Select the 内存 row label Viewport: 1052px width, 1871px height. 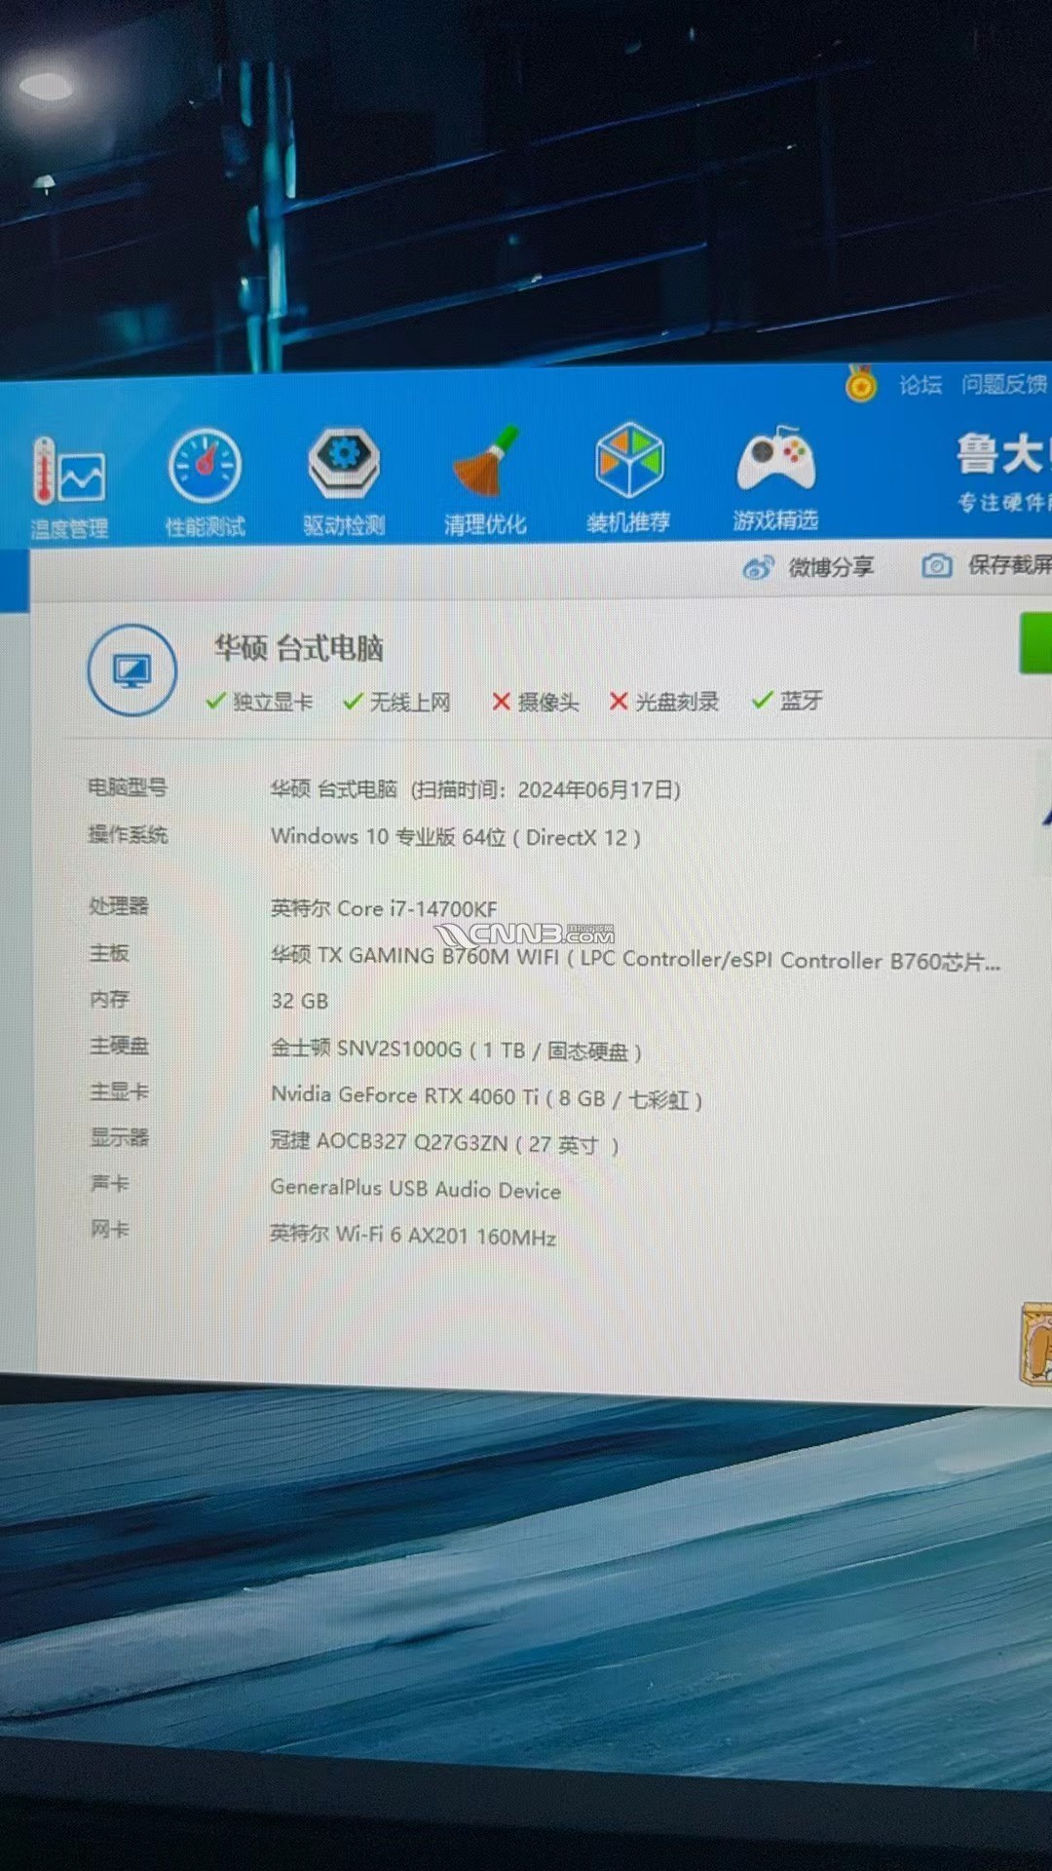(109, 999)
